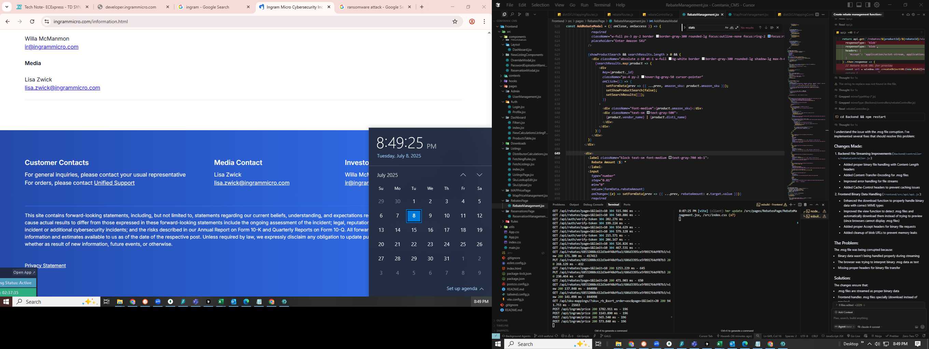Open the Source Control view in Cursor
This screenshot has height=349, width=929.
(x=520, y=14)
